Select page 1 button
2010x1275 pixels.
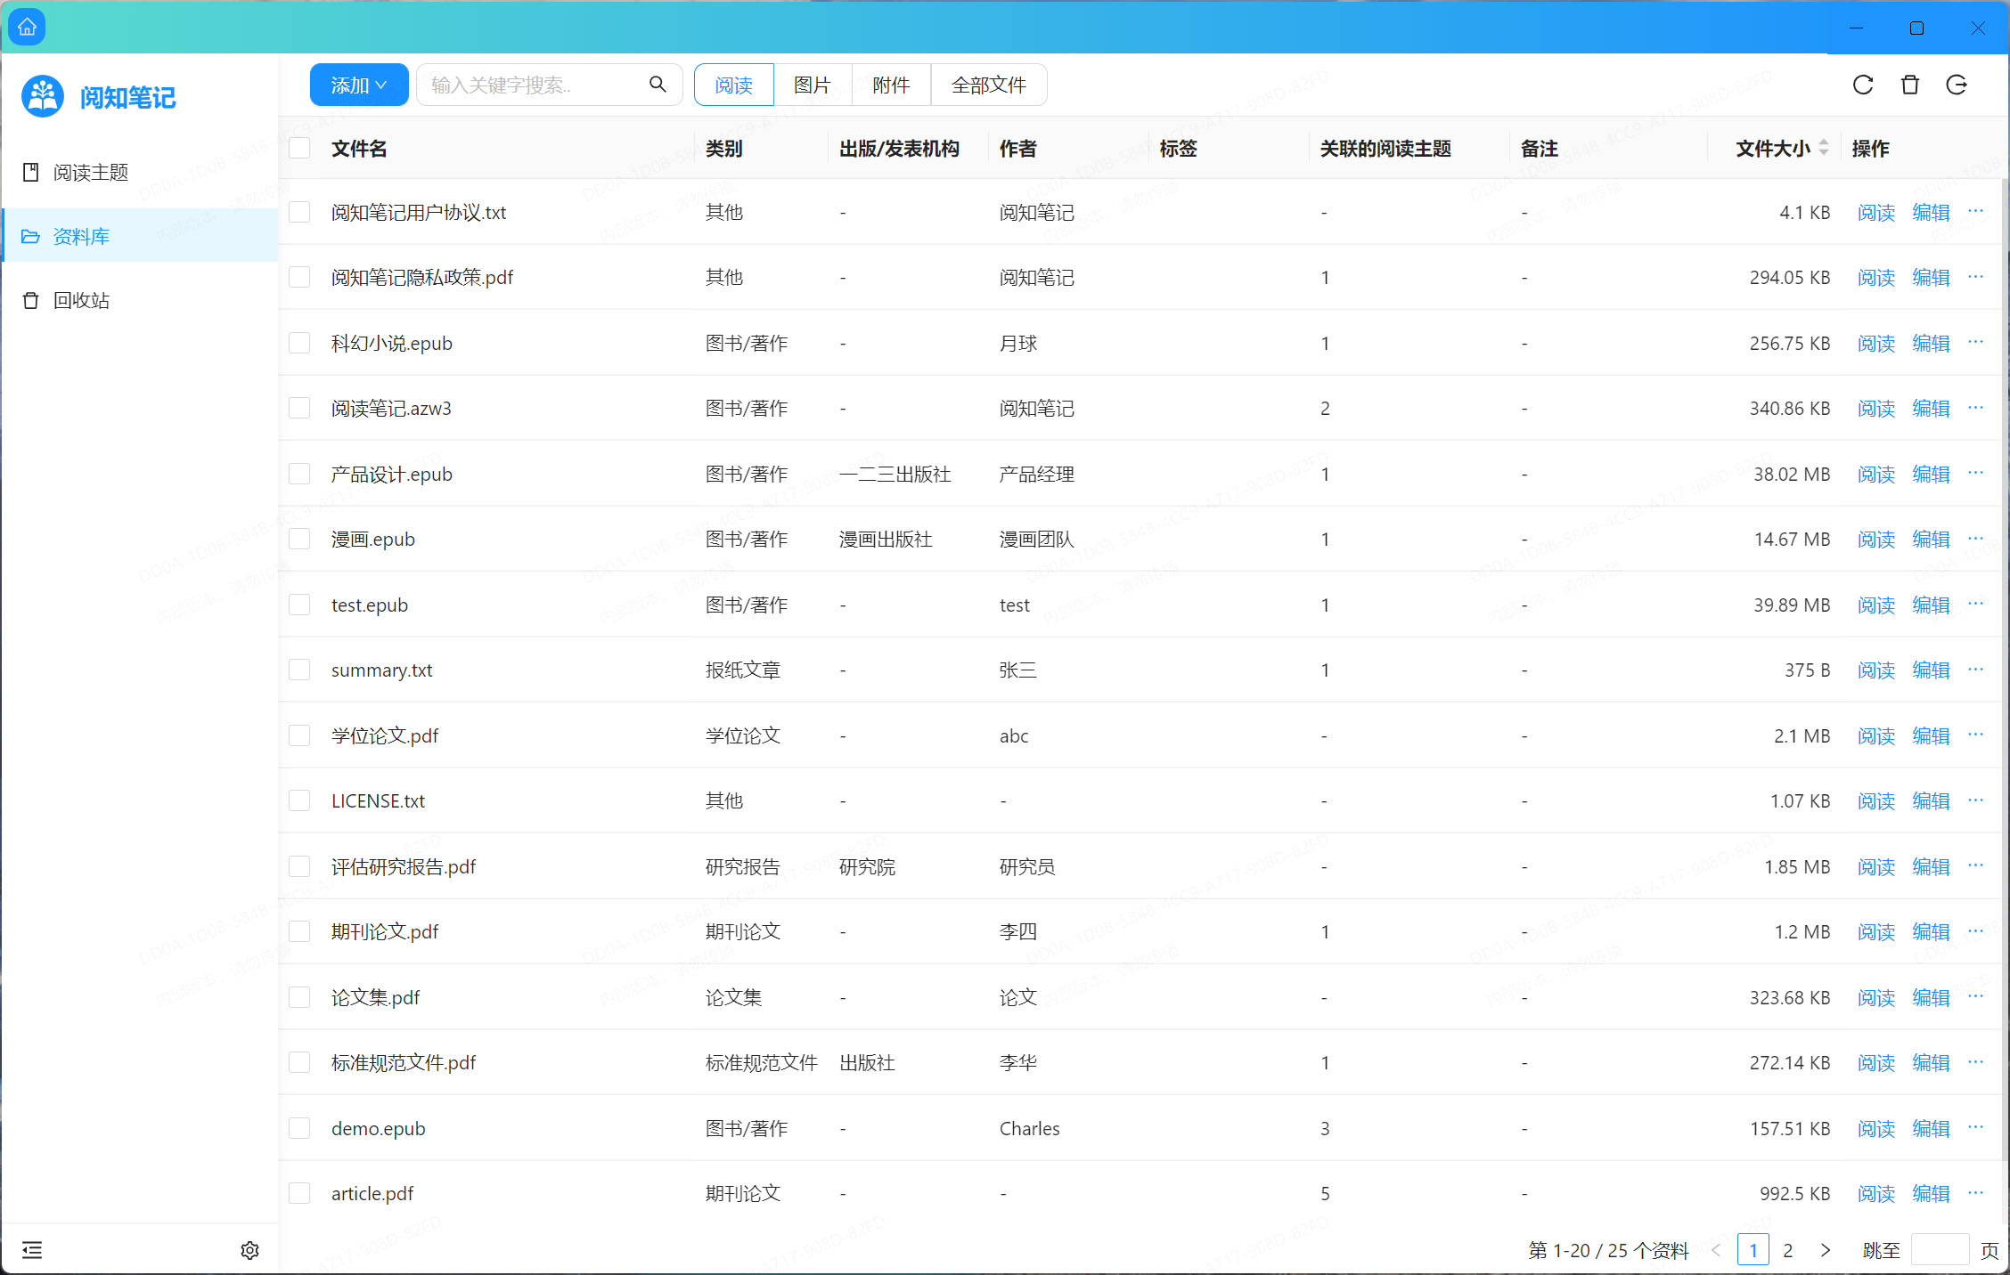1753,1250
